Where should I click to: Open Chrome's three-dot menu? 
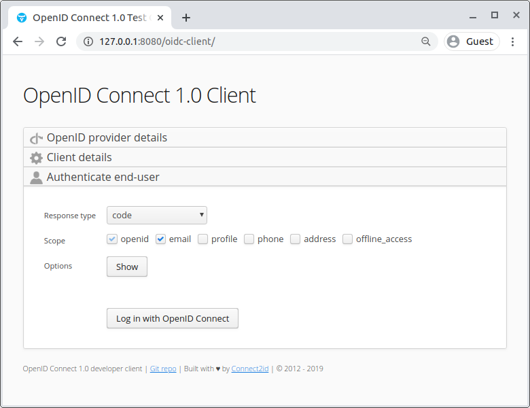point(512,41)
